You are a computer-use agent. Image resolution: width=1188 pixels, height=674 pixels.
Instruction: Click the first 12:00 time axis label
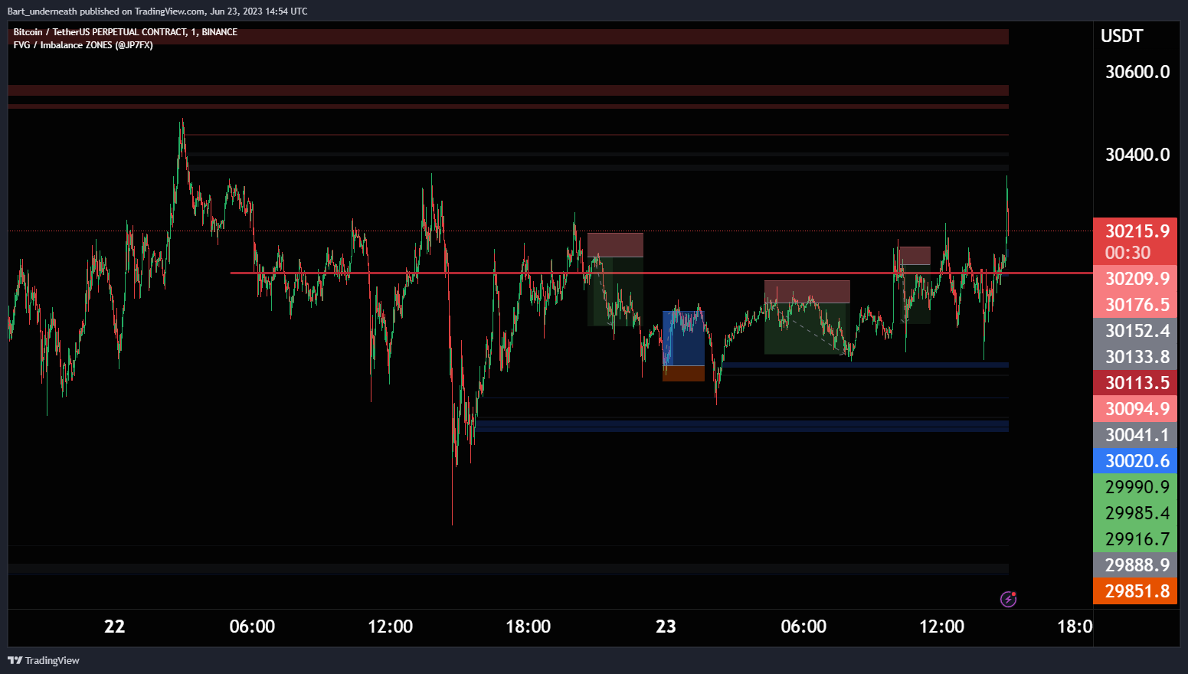point(390,627)
